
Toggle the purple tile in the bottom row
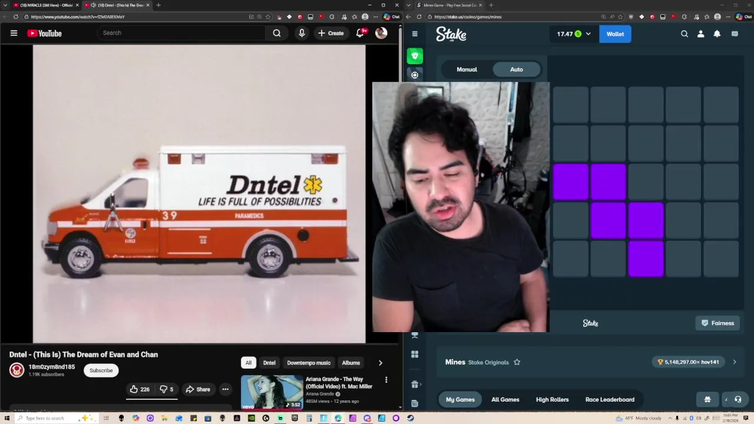point(646,259)
